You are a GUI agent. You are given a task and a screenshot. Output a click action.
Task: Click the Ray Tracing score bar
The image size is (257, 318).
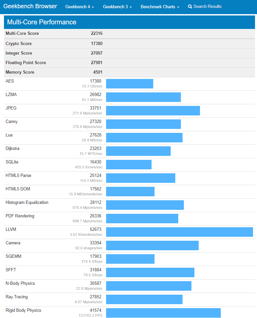[x=145, y=299]
